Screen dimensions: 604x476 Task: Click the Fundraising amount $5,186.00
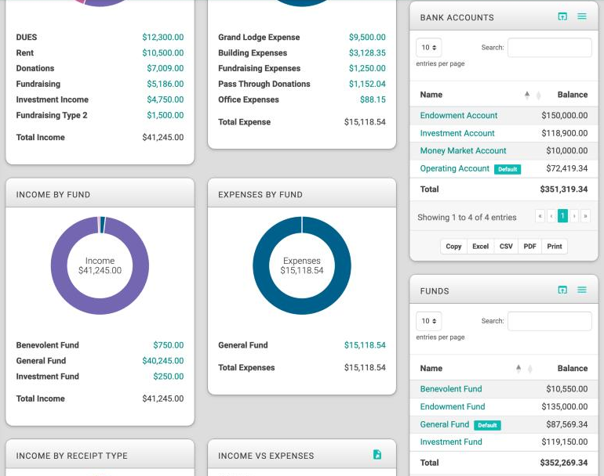pyautogui.click(x=165, y=84)
